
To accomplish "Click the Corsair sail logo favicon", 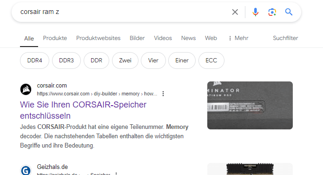I will point(26,89).
